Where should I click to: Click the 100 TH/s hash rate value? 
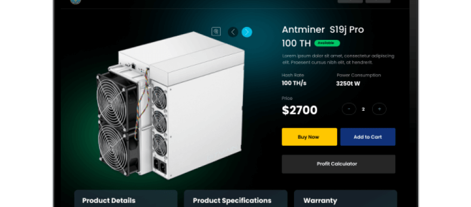point(294,83)
